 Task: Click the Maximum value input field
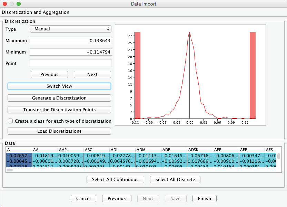pos(71,40)
